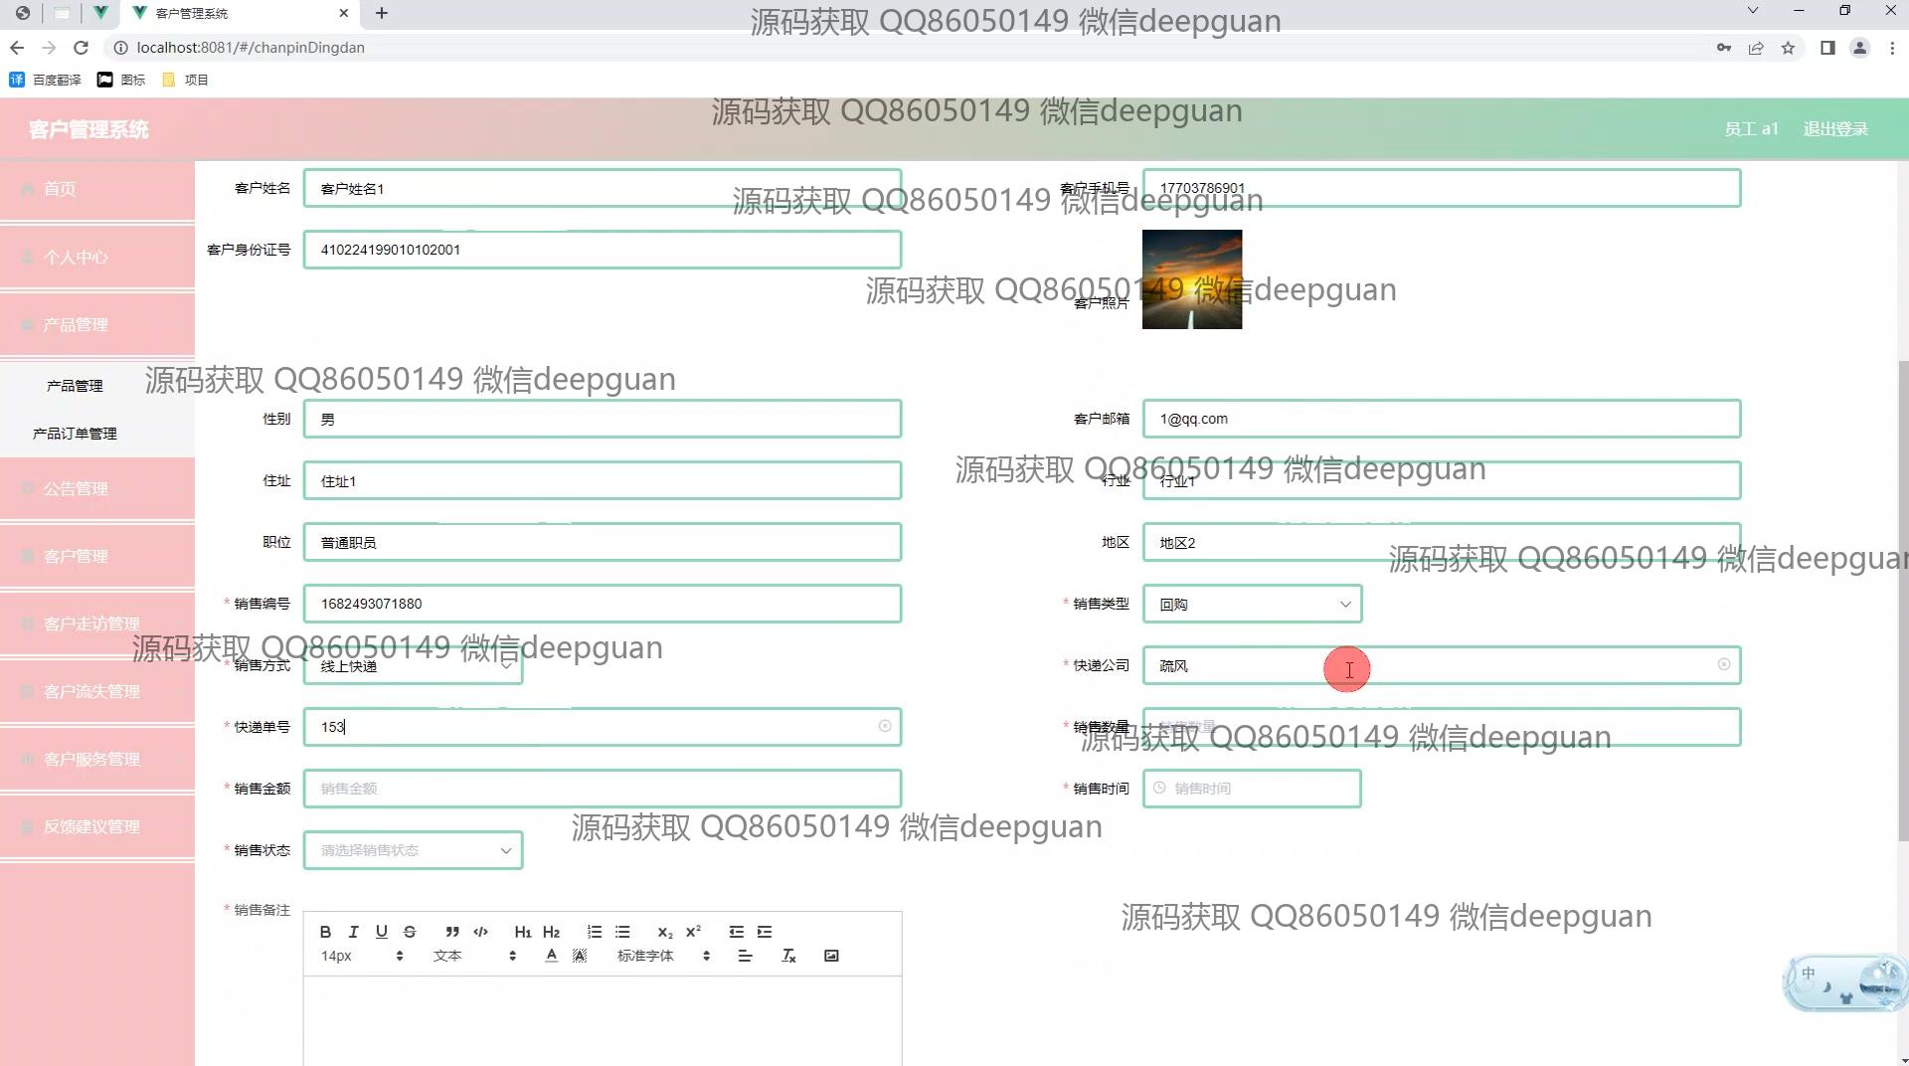
Task: Click the 员工 a1 user label
Action: (x=1751, y=129)
